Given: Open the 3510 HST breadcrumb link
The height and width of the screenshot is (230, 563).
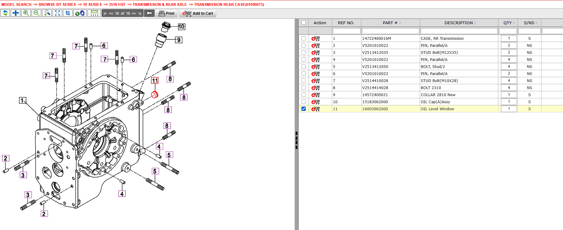Looking at the screenshot, I should (x=117, y=5).
